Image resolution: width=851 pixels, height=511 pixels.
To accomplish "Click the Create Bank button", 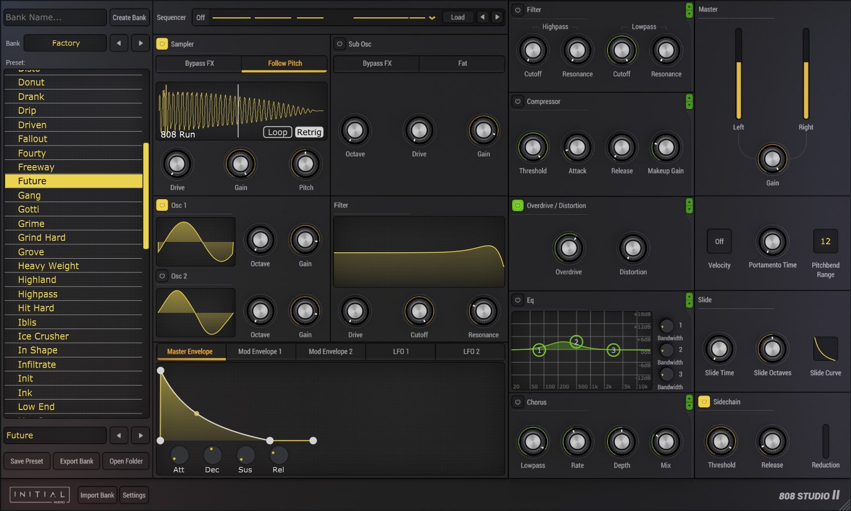I will [x=129, y=17].
